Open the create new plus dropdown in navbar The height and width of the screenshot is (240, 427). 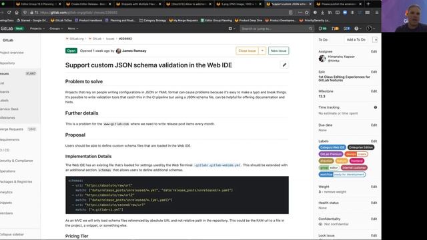(232, 28)
